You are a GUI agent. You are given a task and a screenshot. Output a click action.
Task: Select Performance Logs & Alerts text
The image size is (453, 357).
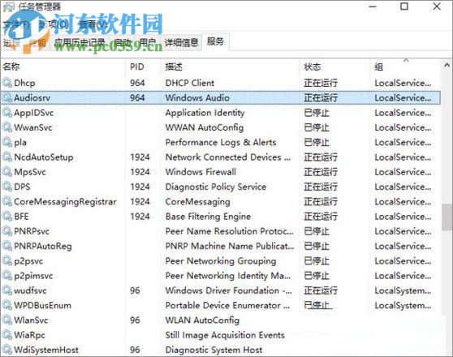tap(221, 142)
